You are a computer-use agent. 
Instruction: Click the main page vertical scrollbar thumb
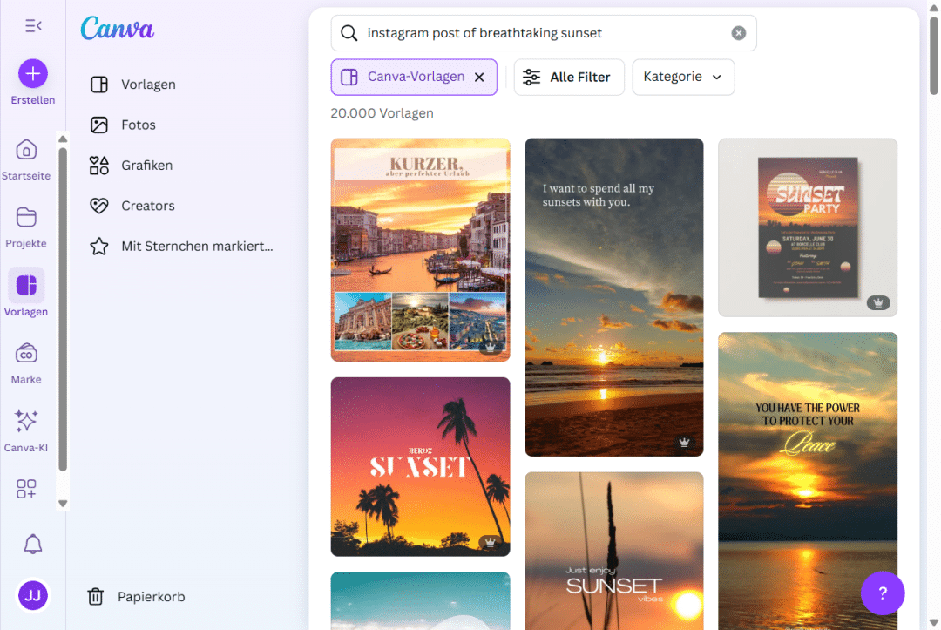point(934,55)
